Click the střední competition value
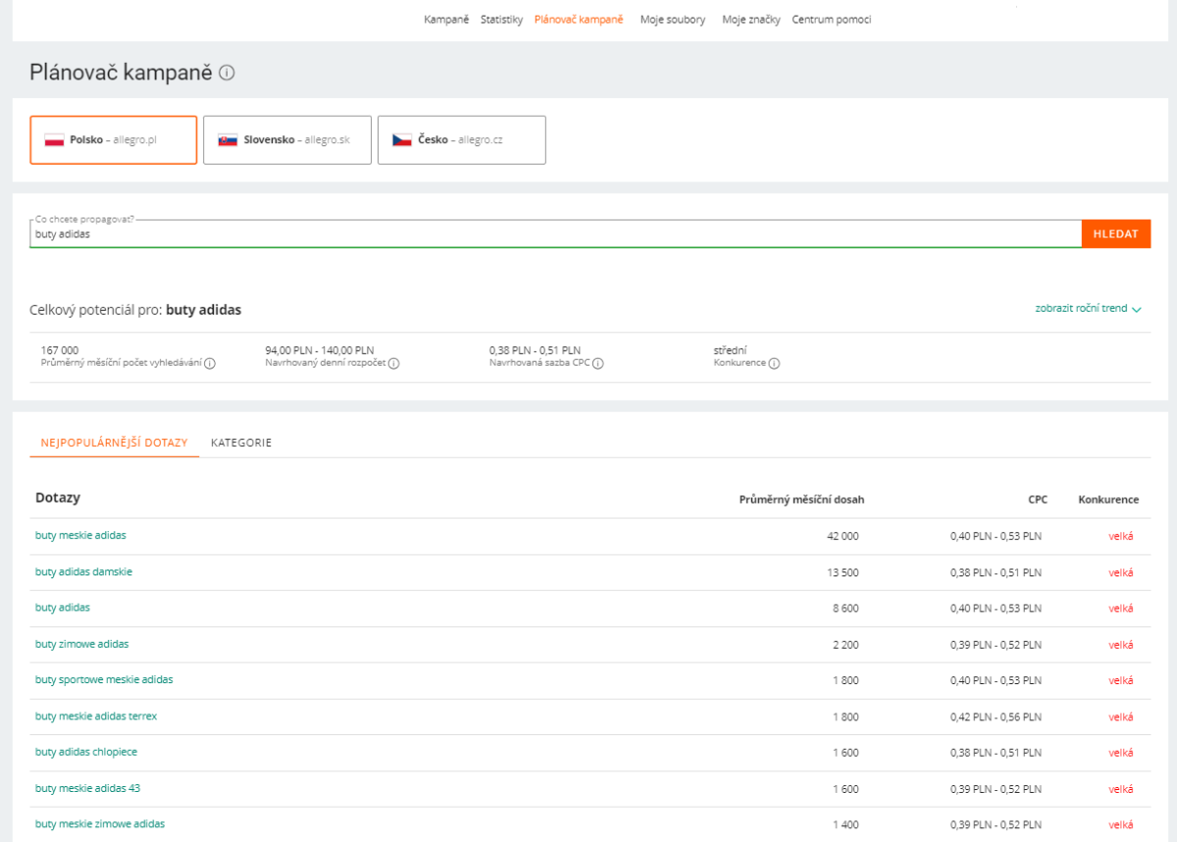The width and height of the screenshot is (1177, 842). [x=730, y=350]
